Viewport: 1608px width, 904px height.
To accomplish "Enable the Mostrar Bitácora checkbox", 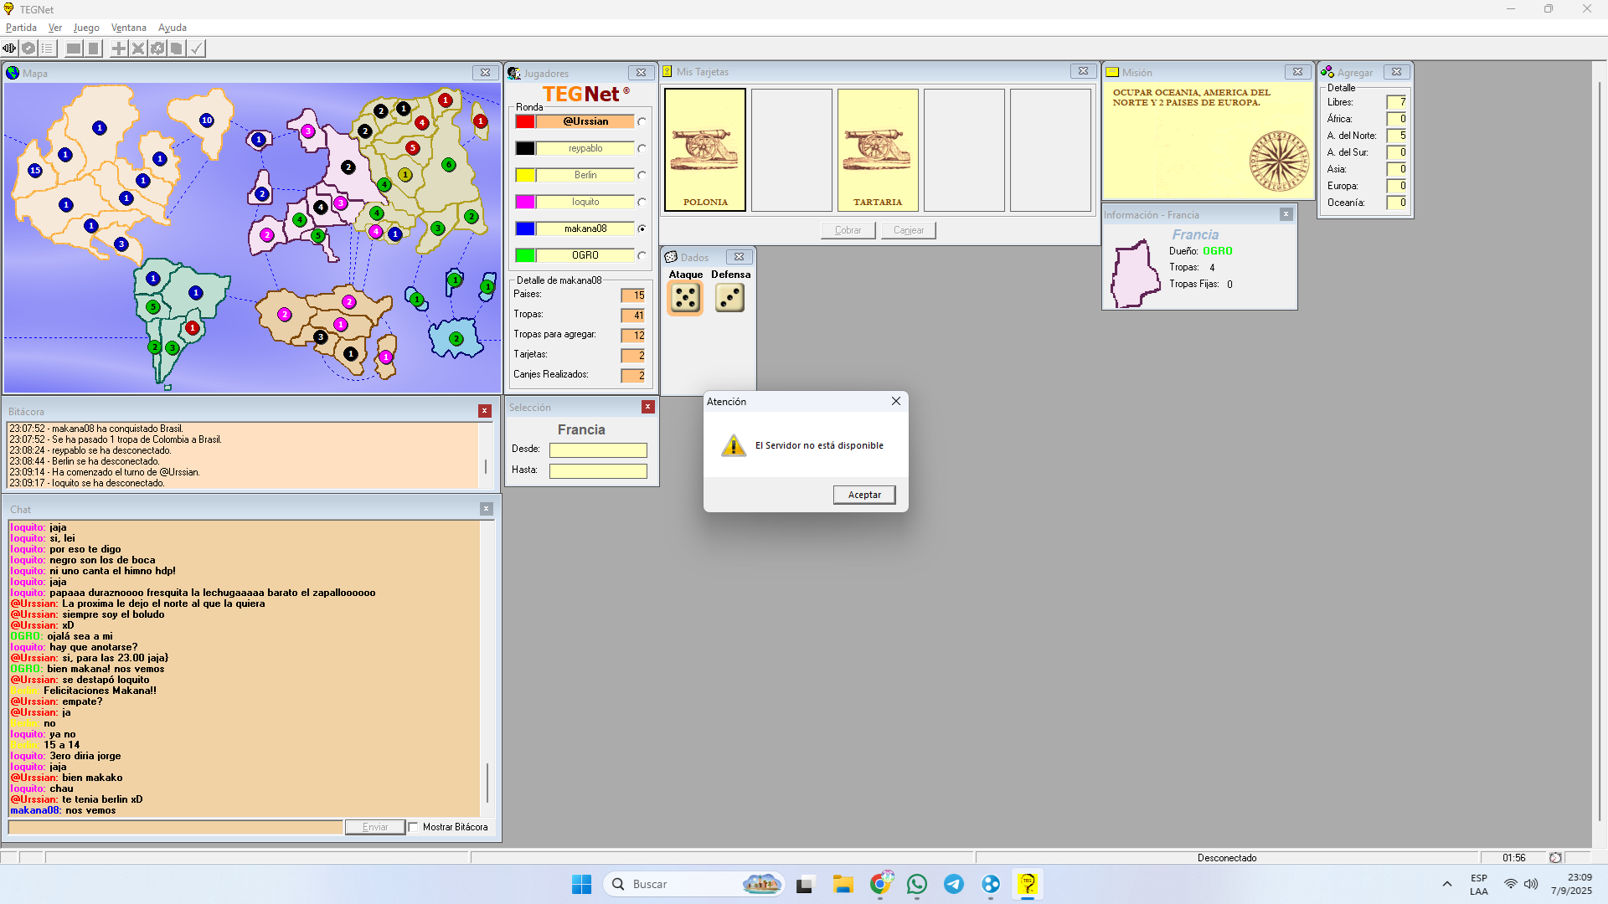I will [x=414, y=827].
